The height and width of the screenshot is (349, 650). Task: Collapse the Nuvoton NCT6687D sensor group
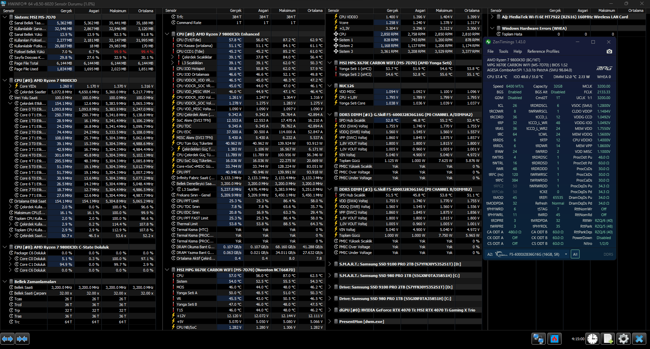coord(167,270)
